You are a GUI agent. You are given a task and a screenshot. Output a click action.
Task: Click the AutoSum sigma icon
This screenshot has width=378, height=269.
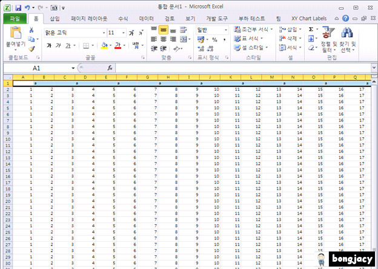point(311,29)
